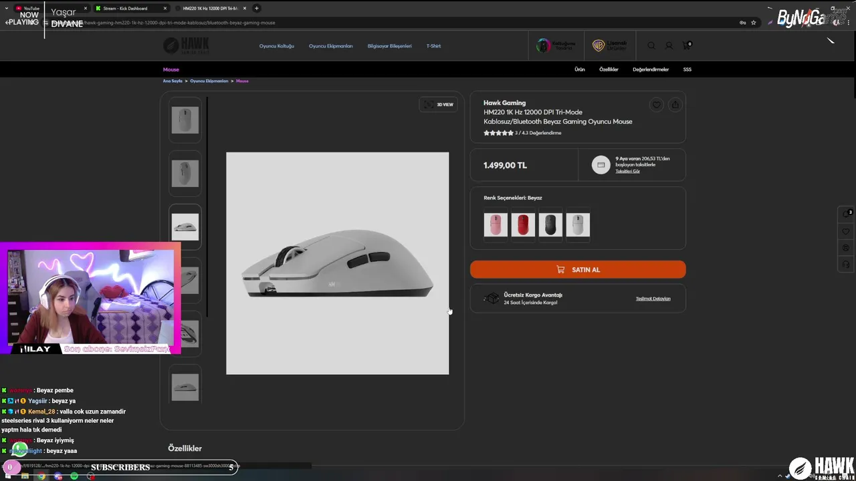Jump to Değerlendirmeler section tab
Screen dimensions: 856x481
tap(651, 69)
